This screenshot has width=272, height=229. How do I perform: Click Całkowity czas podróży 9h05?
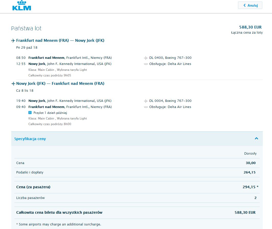[50, 75]
